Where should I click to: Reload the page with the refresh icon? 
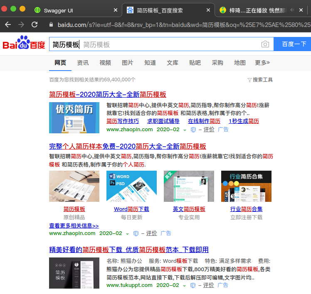35,24
